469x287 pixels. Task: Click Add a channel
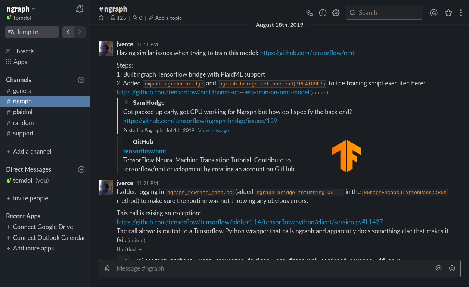tap(32, 152)
